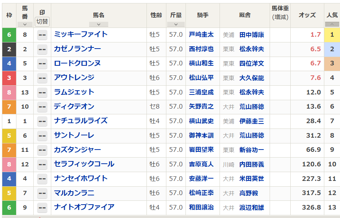Sort by horse name 馬名 arrow
Image resolution: width=340 pixels, height=218 pixels.
click(99, 24)
